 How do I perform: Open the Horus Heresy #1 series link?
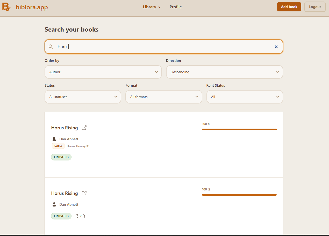(78, 146)
